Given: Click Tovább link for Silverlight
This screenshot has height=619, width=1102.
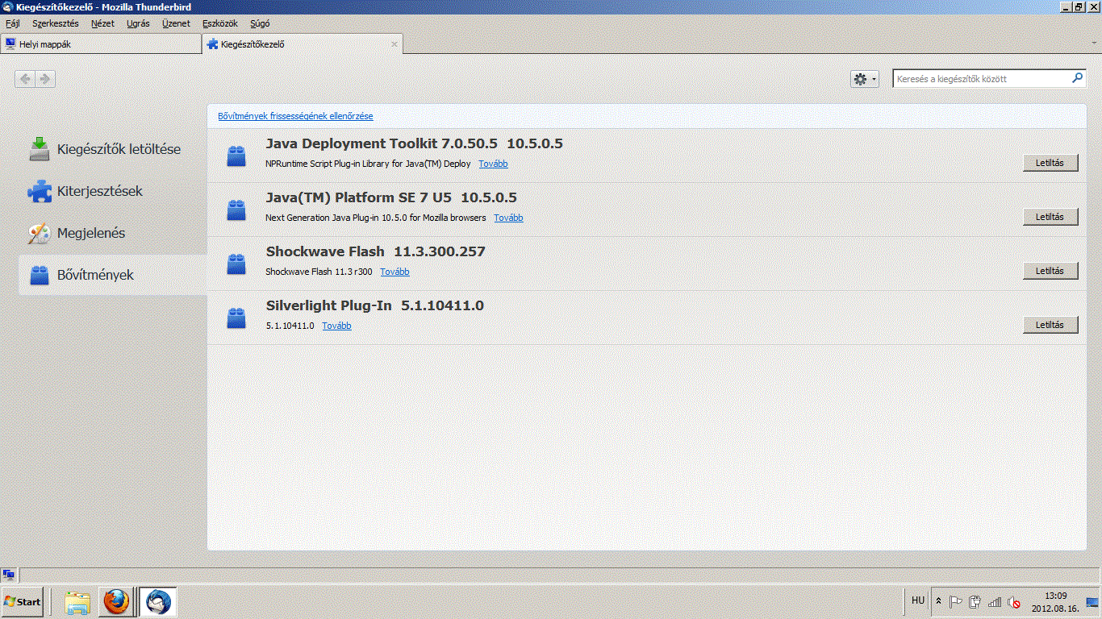Looking at the screenshot, I should (336, 326).
